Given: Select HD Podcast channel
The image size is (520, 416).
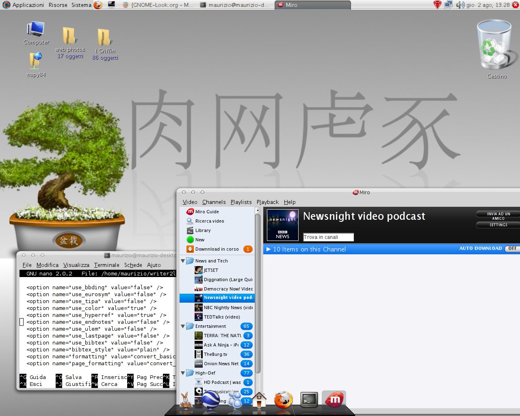Looking at the screenshot, I should click(x=218, y=382).
